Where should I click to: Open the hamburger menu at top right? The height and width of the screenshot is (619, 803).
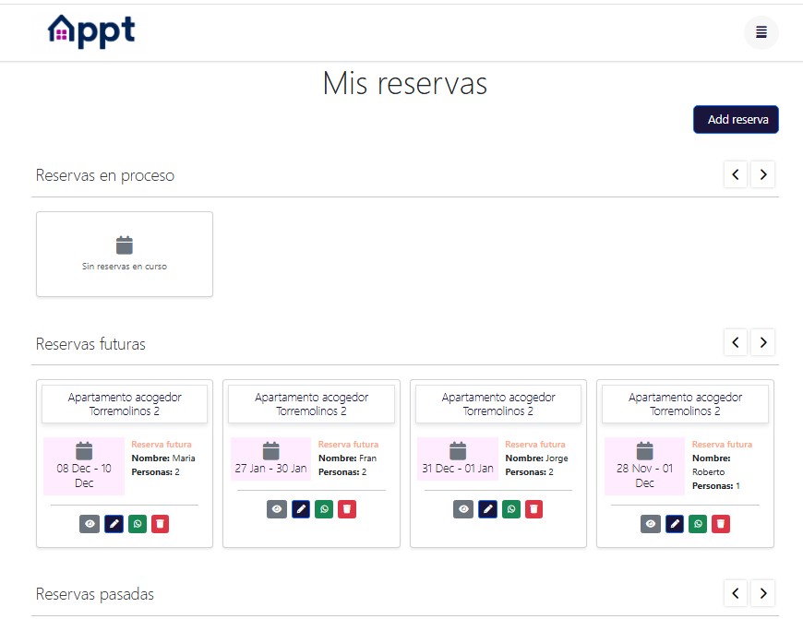[761, 32]
